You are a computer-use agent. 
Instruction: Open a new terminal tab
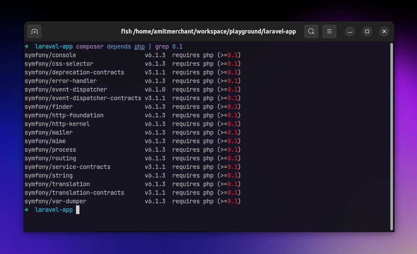[x=35, y=32]
